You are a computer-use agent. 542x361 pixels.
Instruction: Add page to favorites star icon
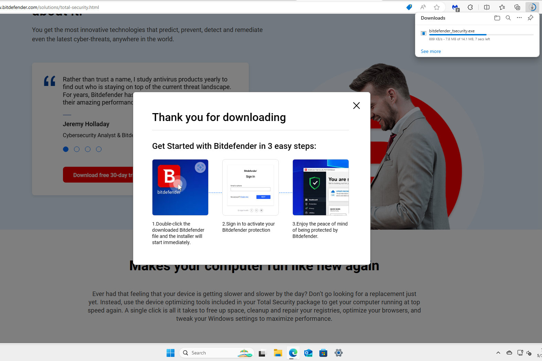(x=437, y=7)
